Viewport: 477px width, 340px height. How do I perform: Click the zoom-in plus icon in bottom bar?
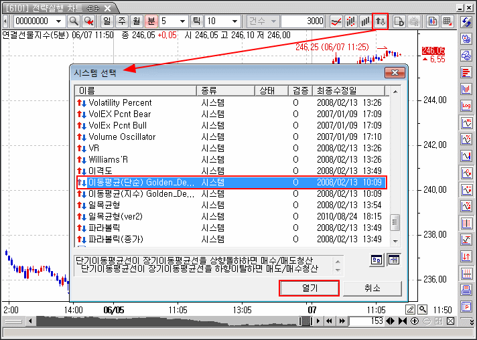click(415, 321)
